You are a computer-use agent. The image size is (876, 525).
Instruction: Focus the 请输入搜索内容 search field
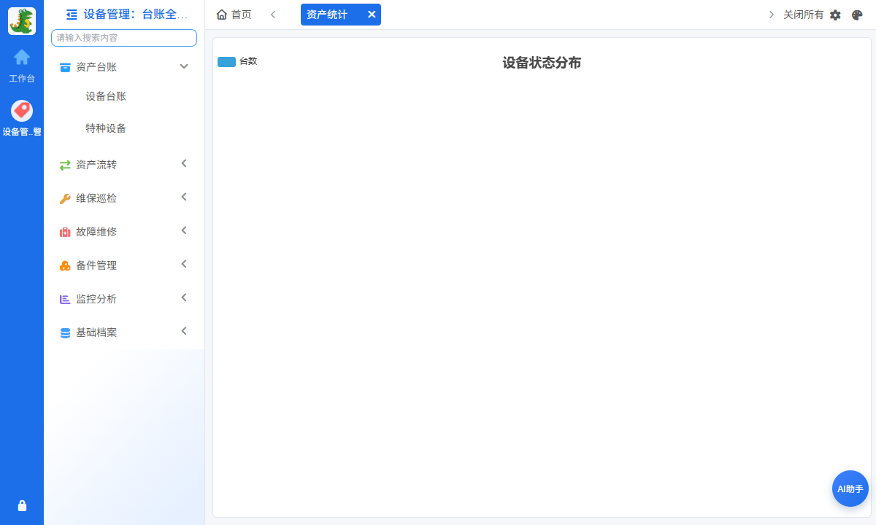tap(124, 38)
